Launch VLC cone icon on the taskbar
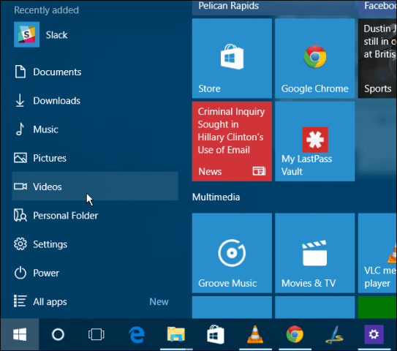397x351 pixels. (255, 334)
